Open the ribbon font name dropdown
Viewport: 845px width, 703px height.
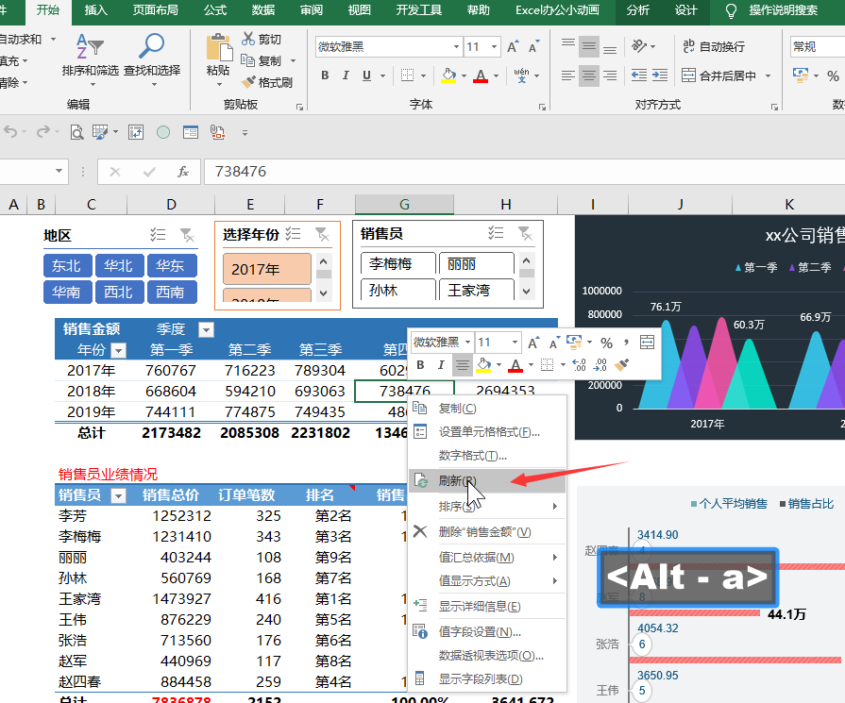coord(456,47)
